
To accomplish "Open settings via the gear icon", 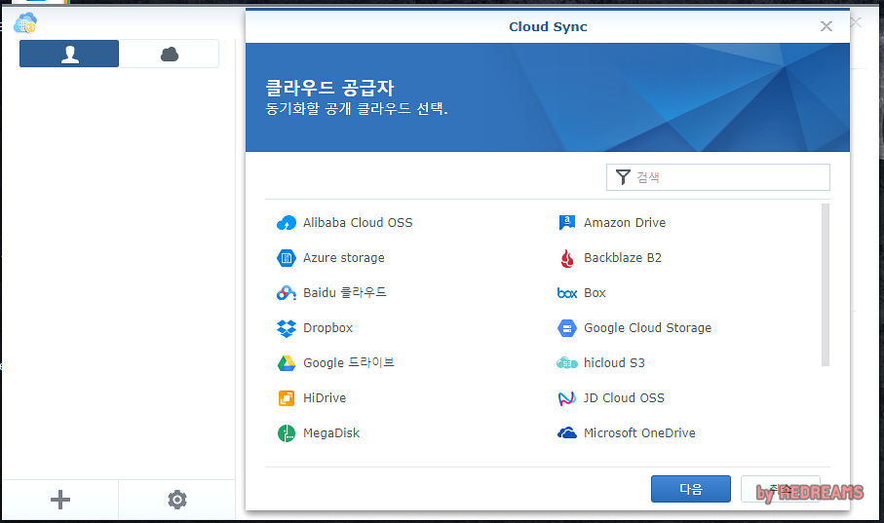I will pyautogui.click(x=177, y=500).
